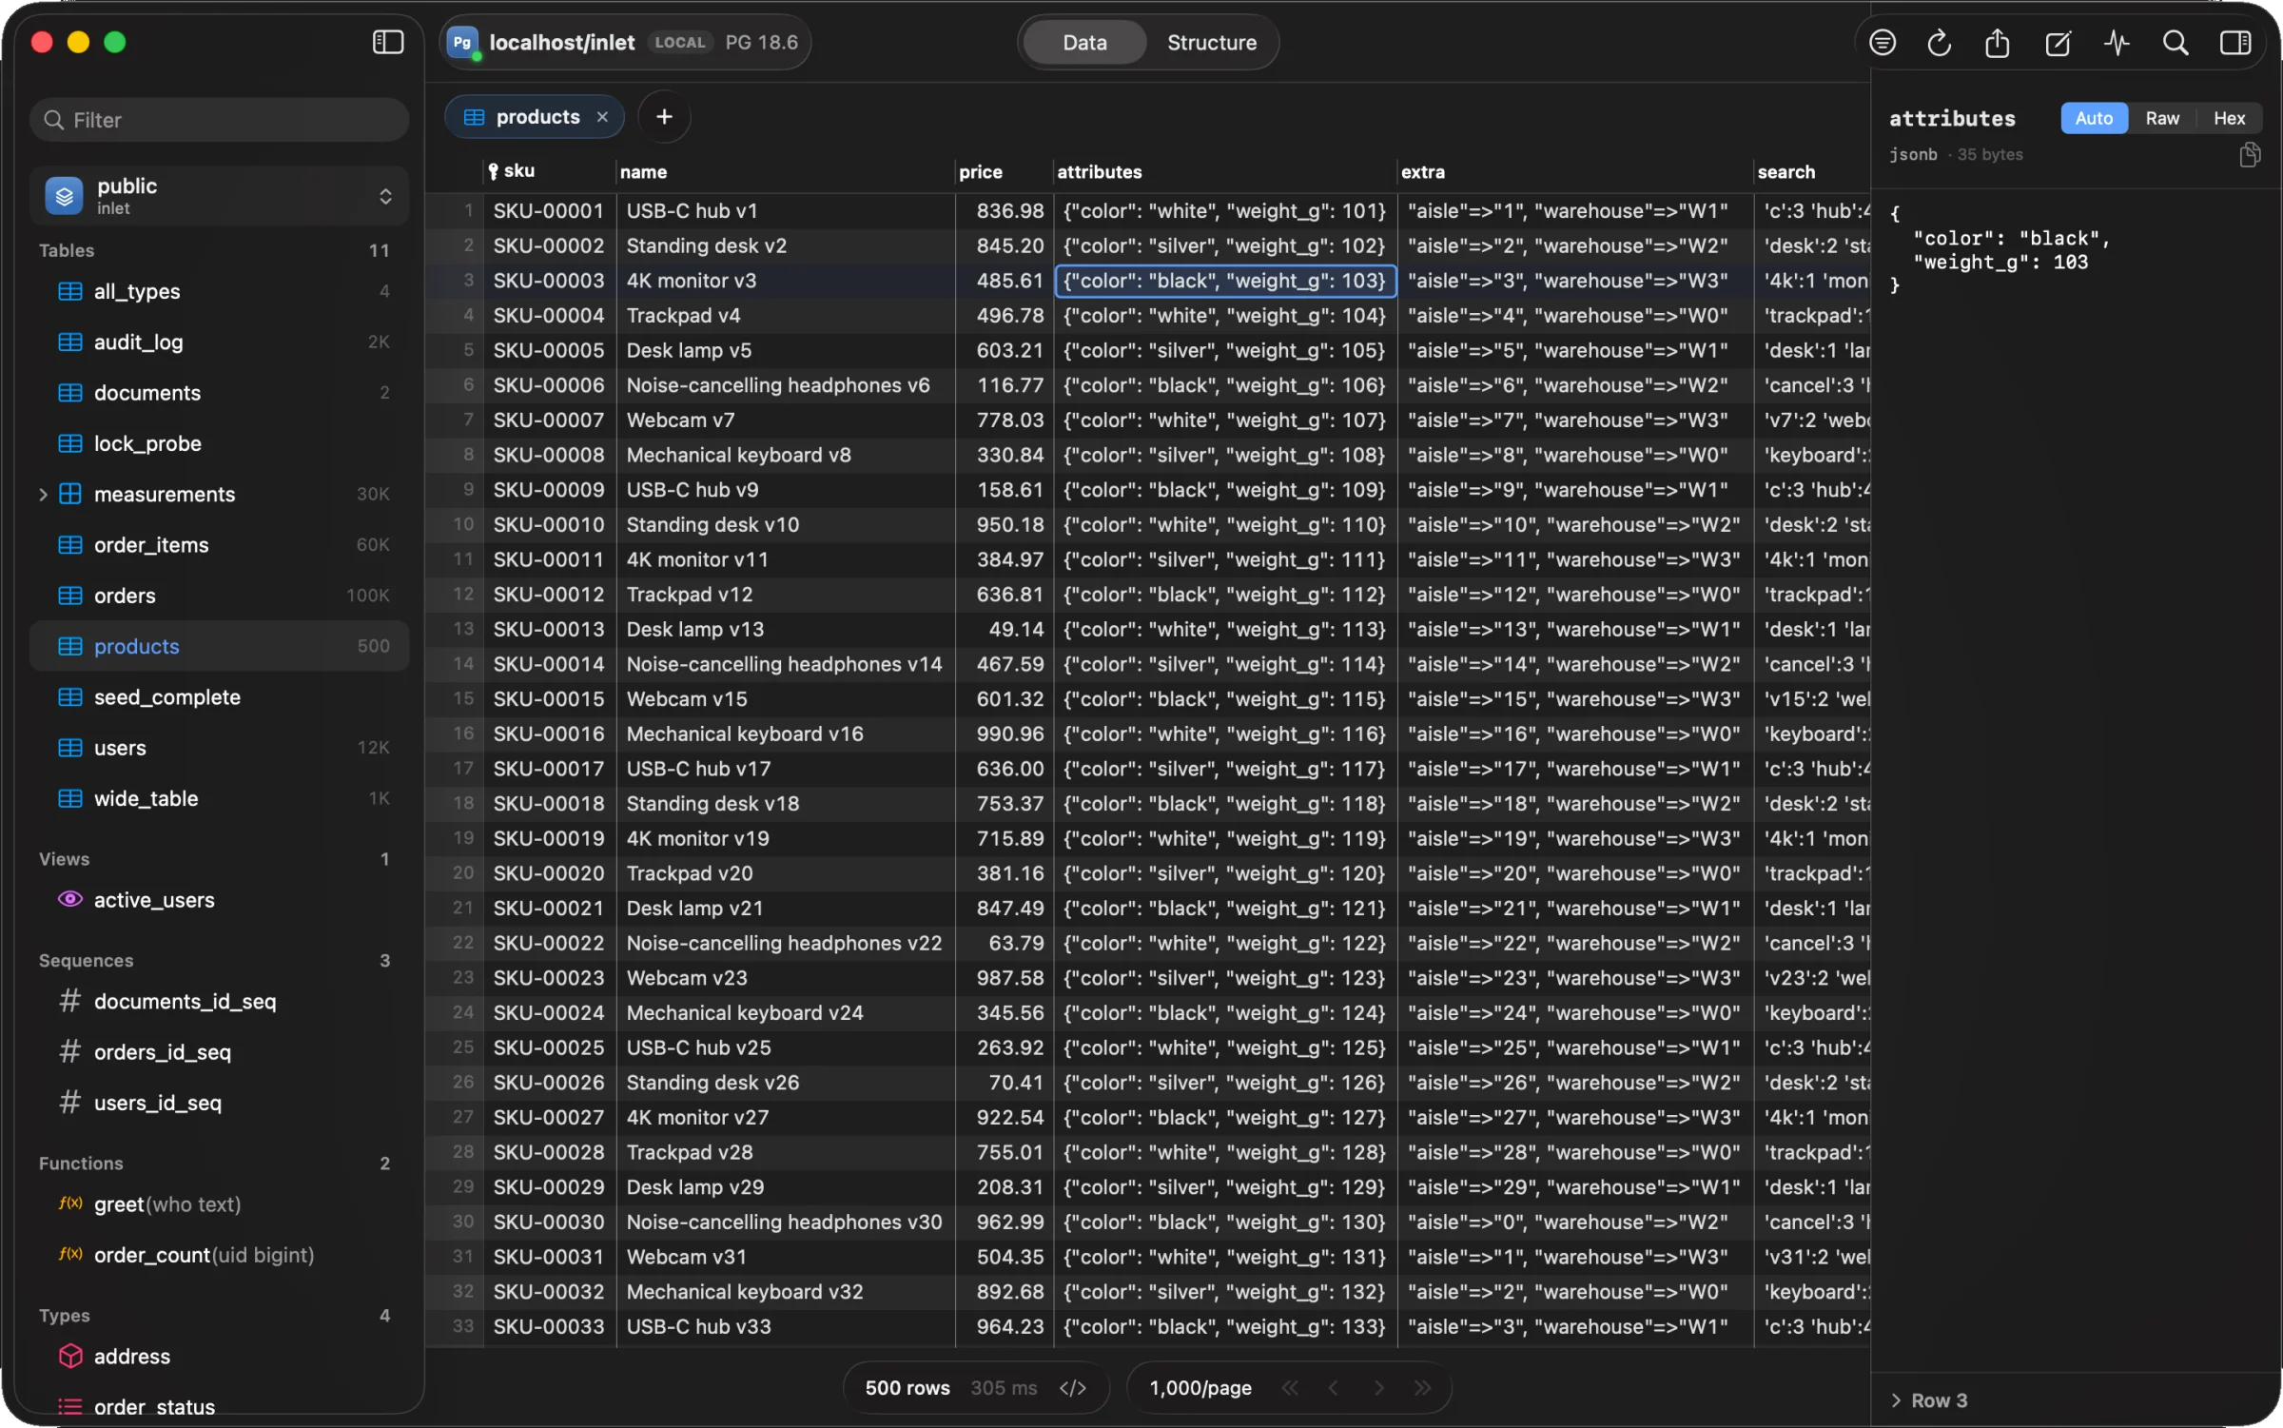This screenshot has height=1428, width=2283.
Task: Open the active_users view
Action: [220, 900]
